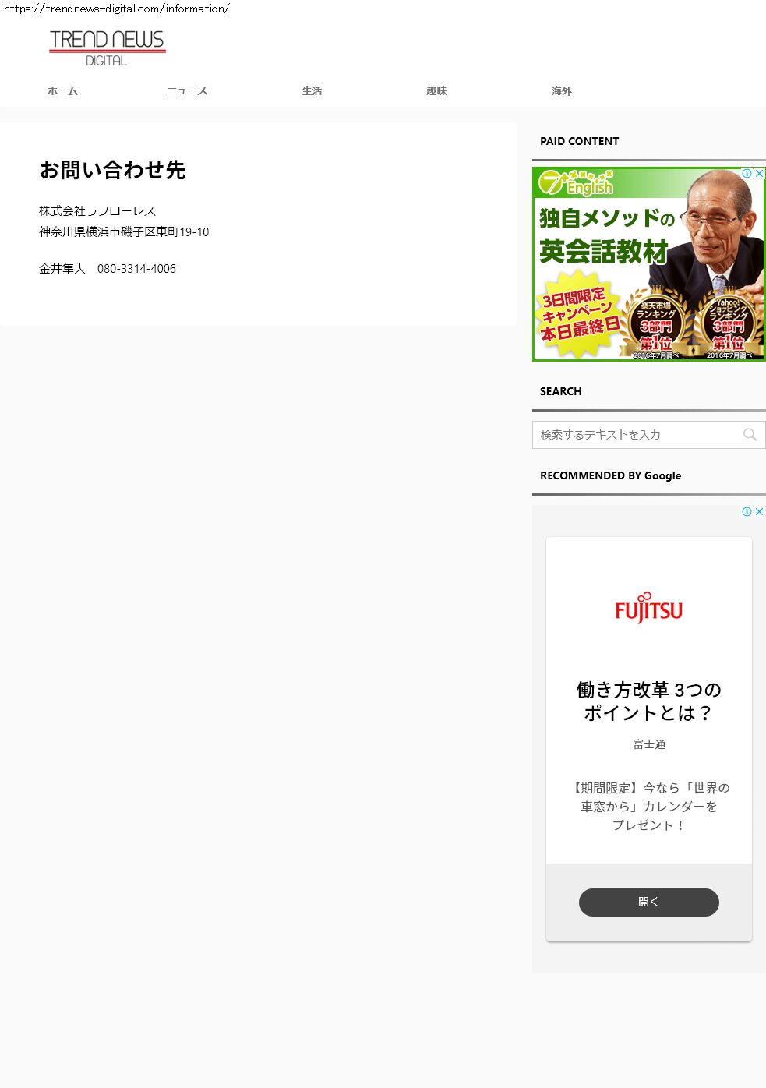This screenshot has height=1088, width=766.
Task: Go to the ニュース section
Action: pos(187,91)
